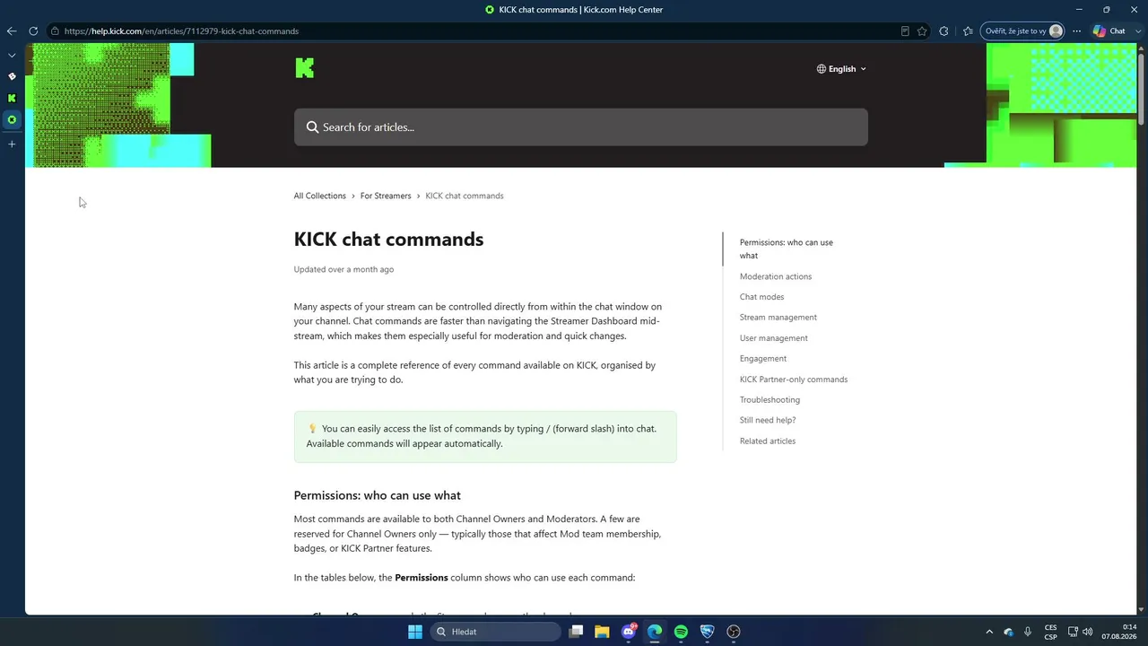
Task: Jump to Permissions: who can use what
Action: coord(787,249)
